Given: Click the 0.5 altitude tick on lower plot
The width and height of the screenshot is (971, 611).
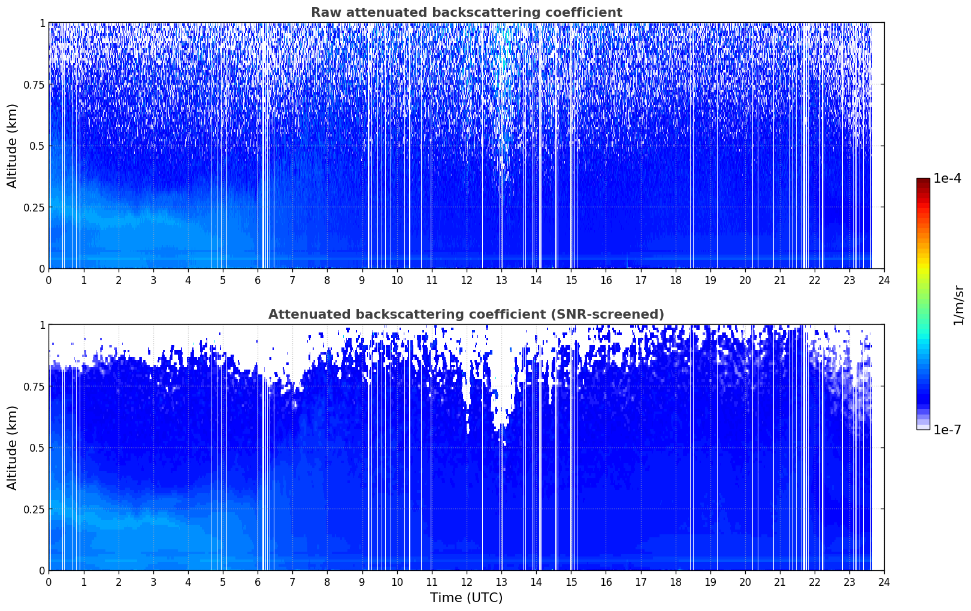Looking at the screenshot, I should coord(37,448).
